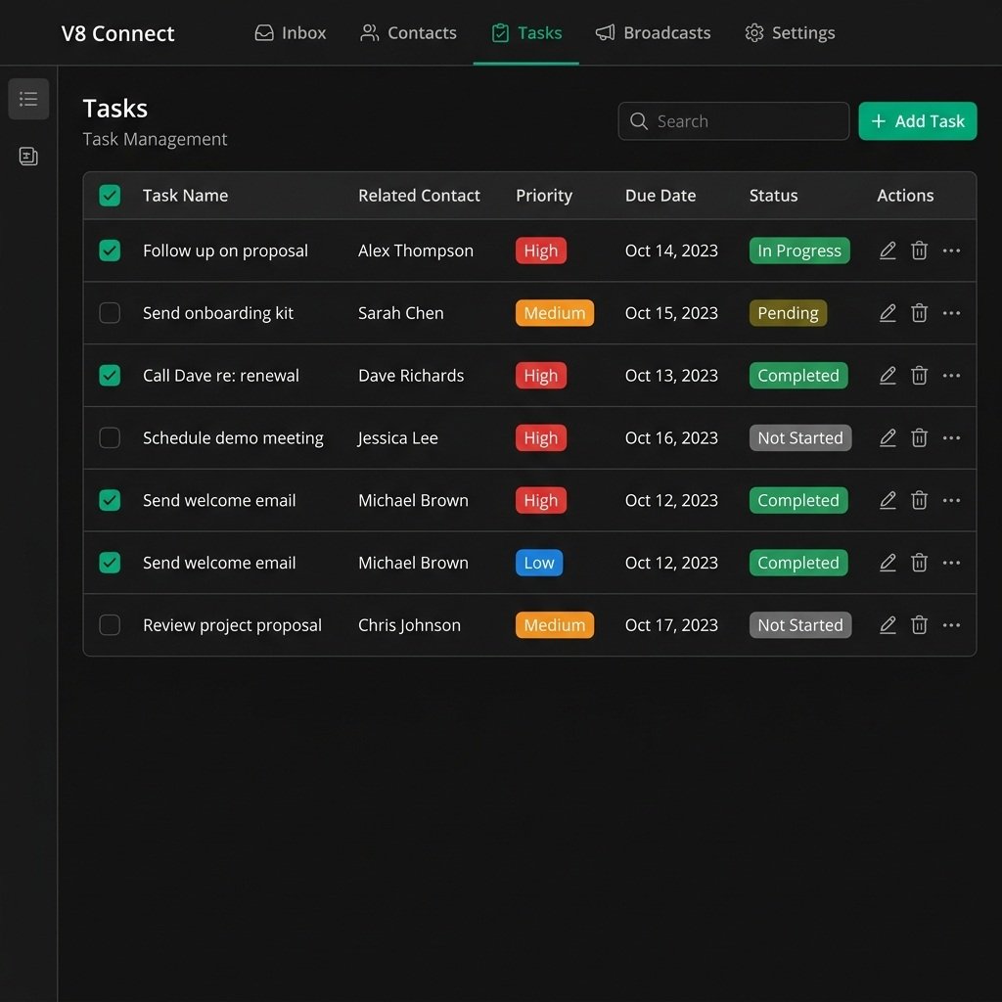Click the Inbox envelope icon in navigation
The width and height of the screenshot is (1002, 1002).
[264, 32]
